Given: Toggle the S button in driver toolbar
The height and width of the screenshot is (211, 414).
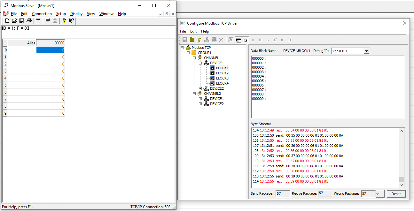Looking at the screenshot, I should tap(246, 40).
